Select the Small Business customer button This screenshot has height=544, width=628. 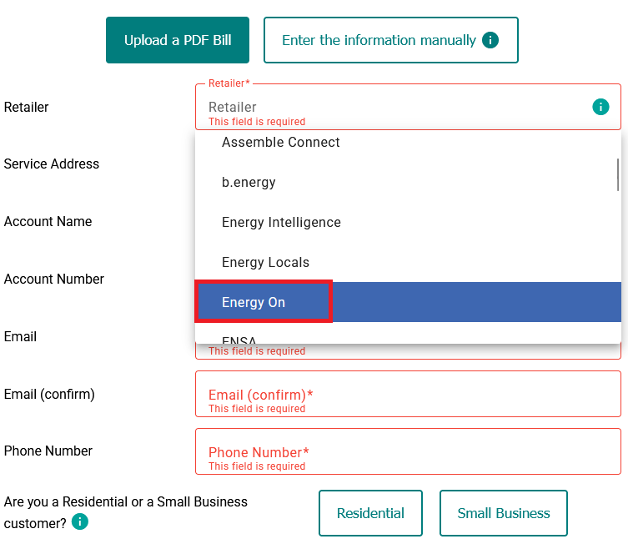click(504, 513)
